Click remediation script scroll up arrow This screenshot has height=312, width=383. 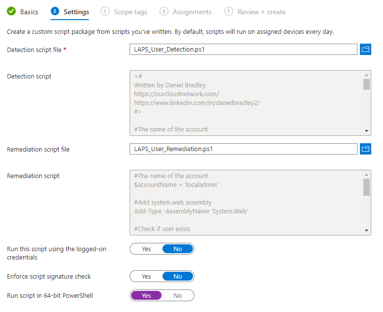tap(366, 175)
